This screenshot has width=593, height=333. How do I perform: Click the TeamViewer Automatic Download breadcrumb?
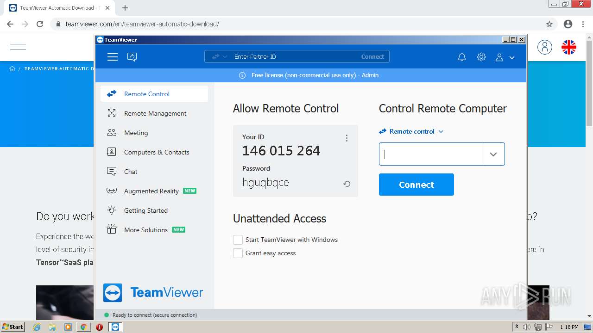(58, 69)
